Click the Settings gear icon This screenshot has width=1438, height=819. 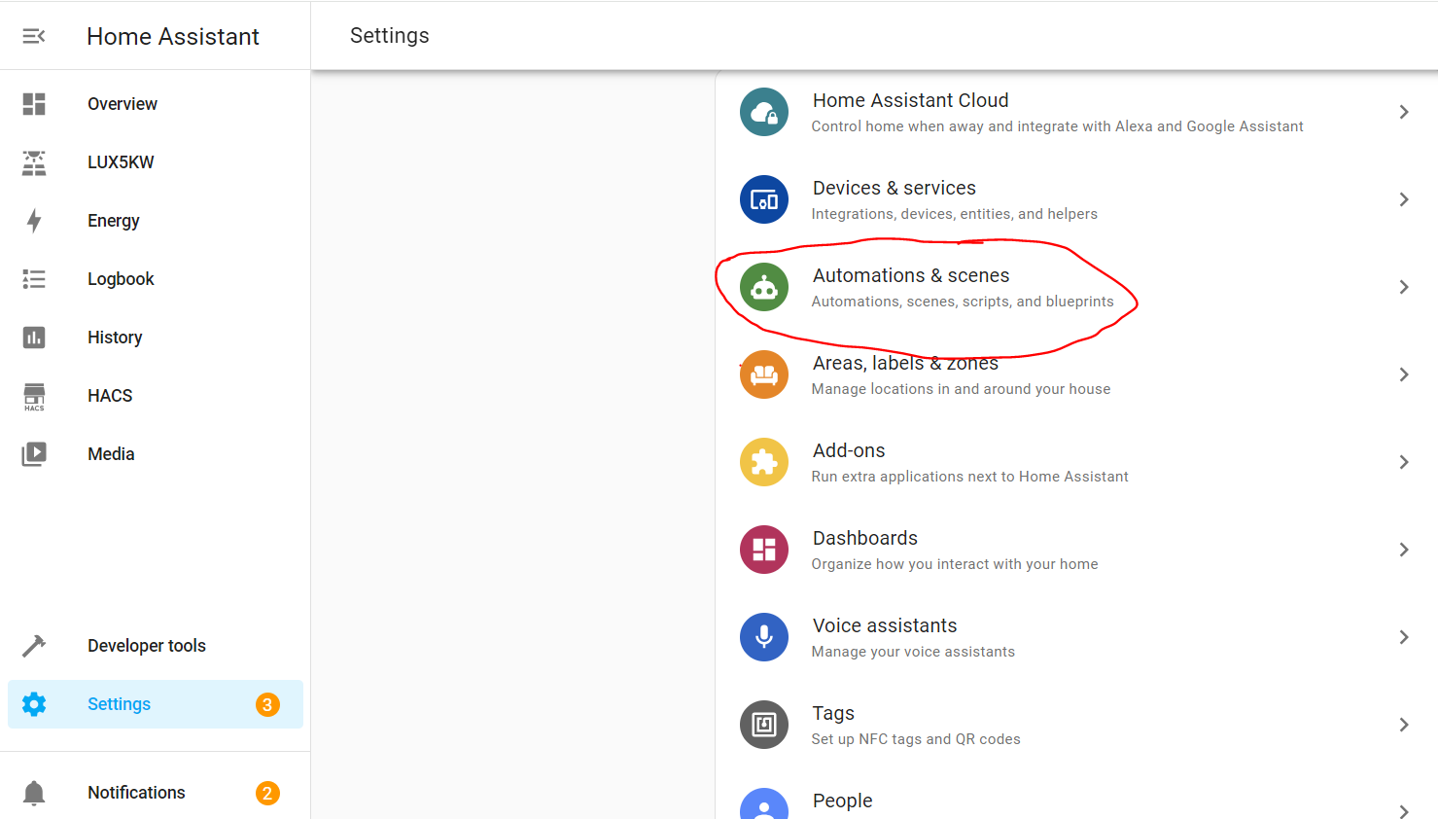pyautogui.click(x=34, y=704)
